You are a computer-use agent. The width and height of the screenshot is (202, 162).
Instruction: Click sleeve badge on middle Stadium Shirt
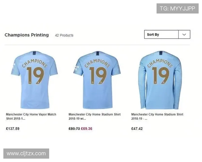77,68
